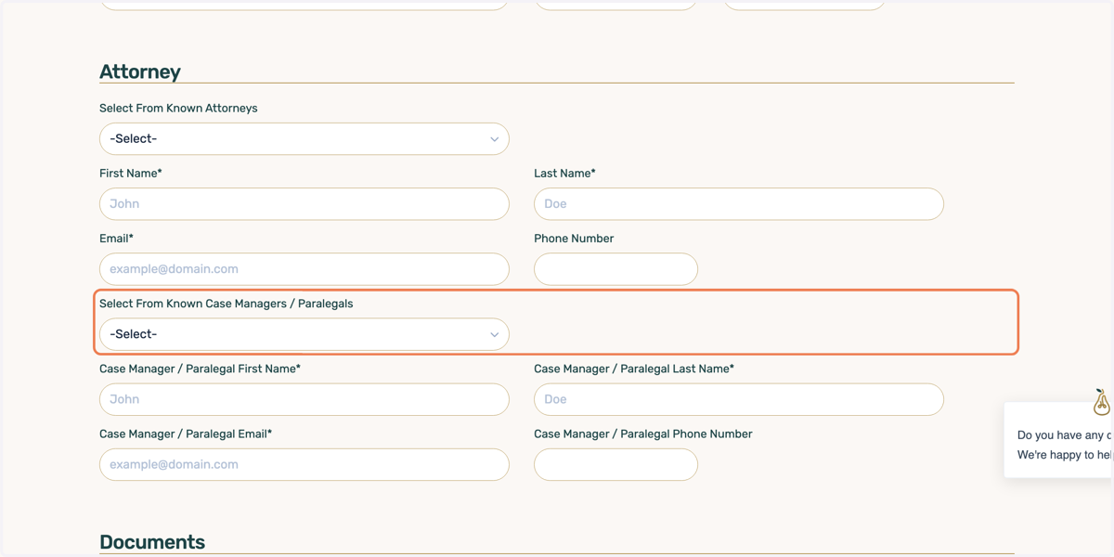Click the "Case Manager / Paralegal Last Name*" label

click(x=634, y=369)
